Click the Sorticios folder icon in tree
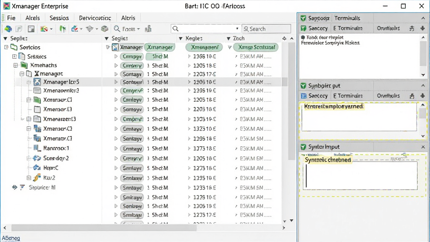Viewport: 430px width, 242px height. tap(14, 47)
